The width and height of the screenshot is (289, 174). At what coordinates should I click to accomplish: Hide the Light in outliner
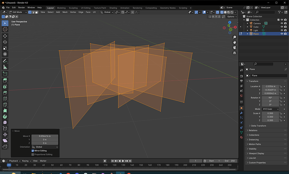[x=281, y=31]
